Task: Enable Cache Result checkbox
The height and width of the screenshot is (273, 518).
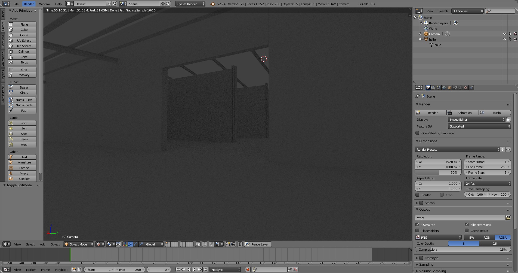Action: (x=467, y=230)
